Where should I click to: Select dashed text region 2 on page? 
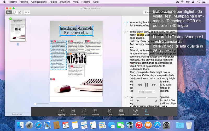59,55
